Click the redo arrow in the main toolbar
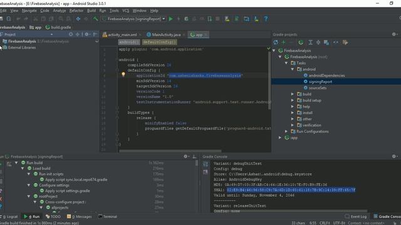This screenshot has width=401, height=225. pos(26,19)
